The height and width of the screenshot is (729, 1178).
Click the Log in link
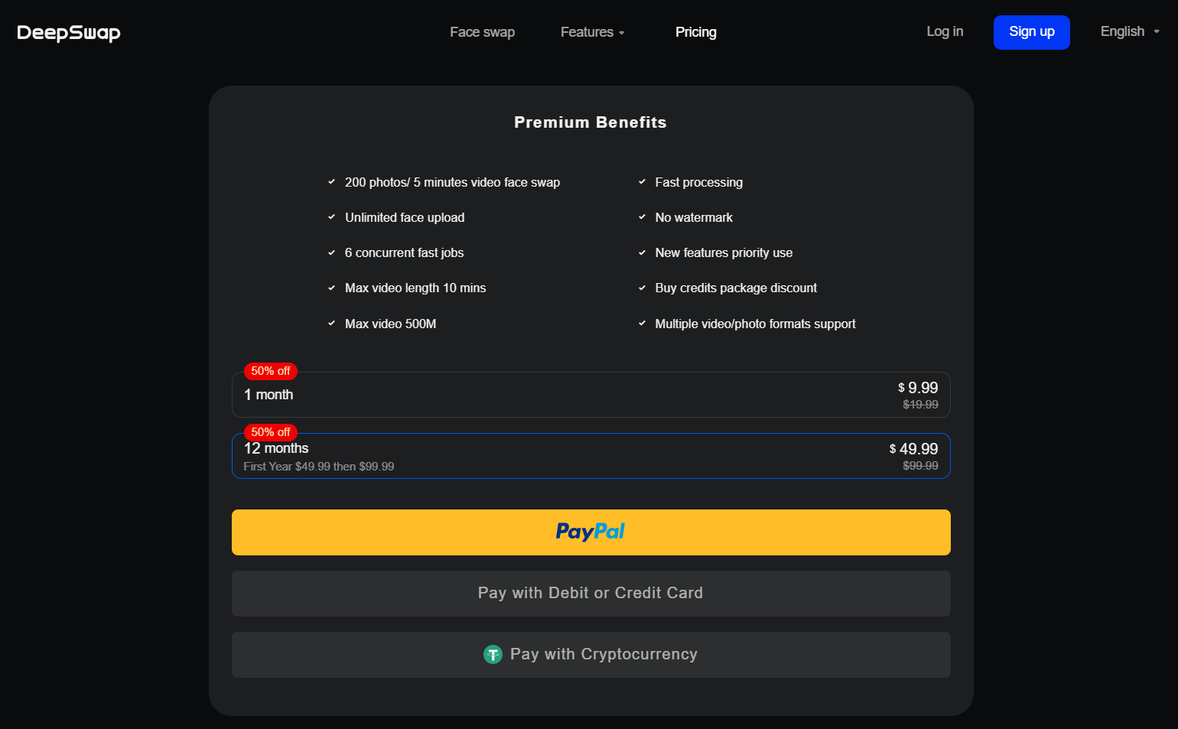click(x=945, y=31)
